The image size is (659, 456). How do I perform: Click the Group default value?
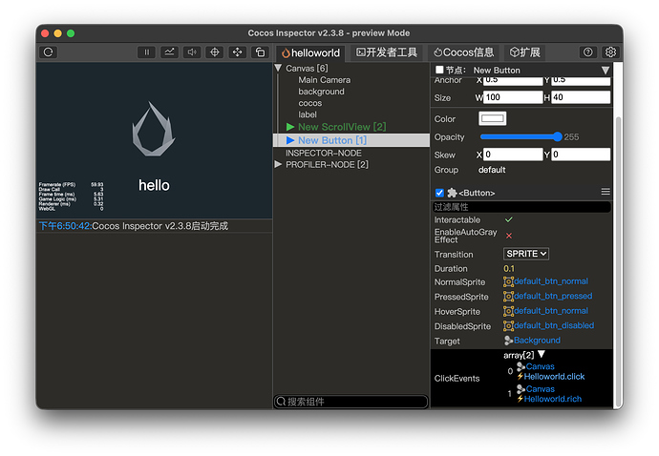click(x=492, y=170)
